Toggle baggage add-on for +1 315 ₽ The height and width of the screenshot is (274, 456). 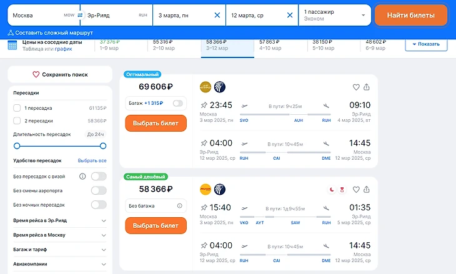(178, 103)
